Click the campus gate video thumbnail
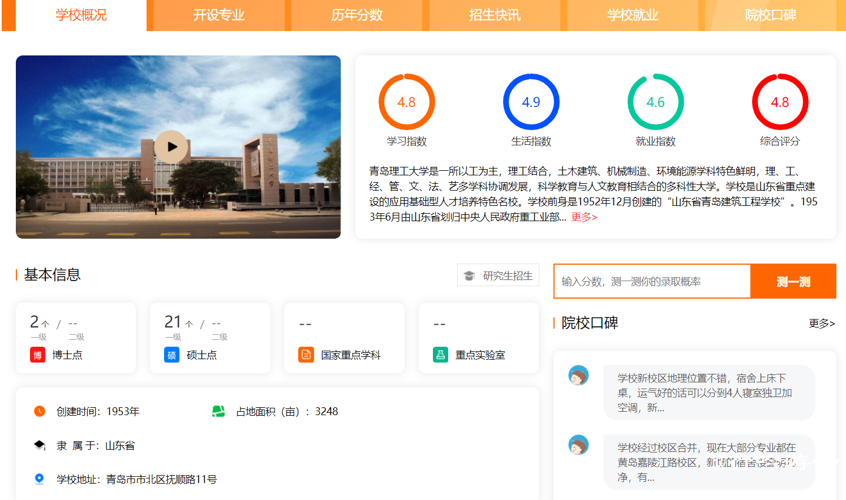Screen dimensions: 846x500 click(178, 147)
